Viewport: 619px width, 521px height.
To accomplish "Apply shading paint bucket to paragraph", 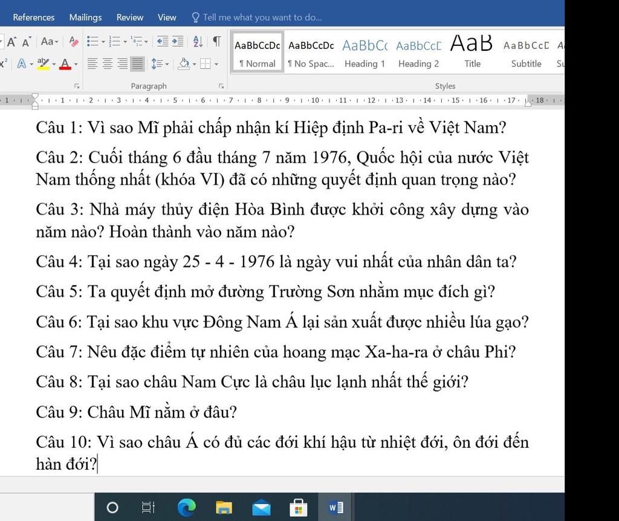I will click(184, 63).
